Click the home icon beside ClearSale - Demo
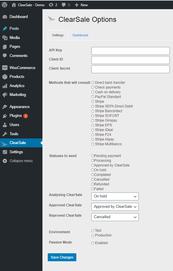The height and width of the screenshot is (271, 173). coord(14,5)
